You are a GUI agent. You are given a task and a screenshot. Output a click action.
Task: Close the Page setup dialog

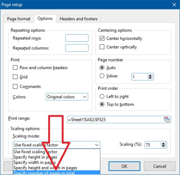coord(174,4)
